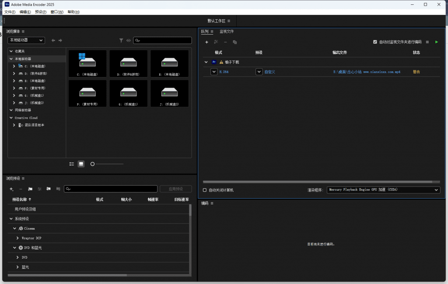This screenshot has height=284, width=448.
Task: Click the 编码 panel menu icon
Action: click(212, 203)
